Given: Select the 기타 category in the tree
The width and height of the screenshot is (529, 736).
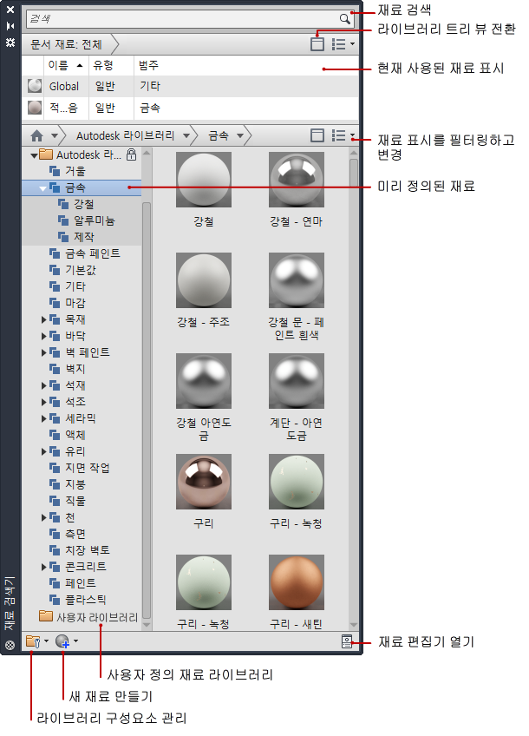Looking at the screenshot, I should 75,286.
